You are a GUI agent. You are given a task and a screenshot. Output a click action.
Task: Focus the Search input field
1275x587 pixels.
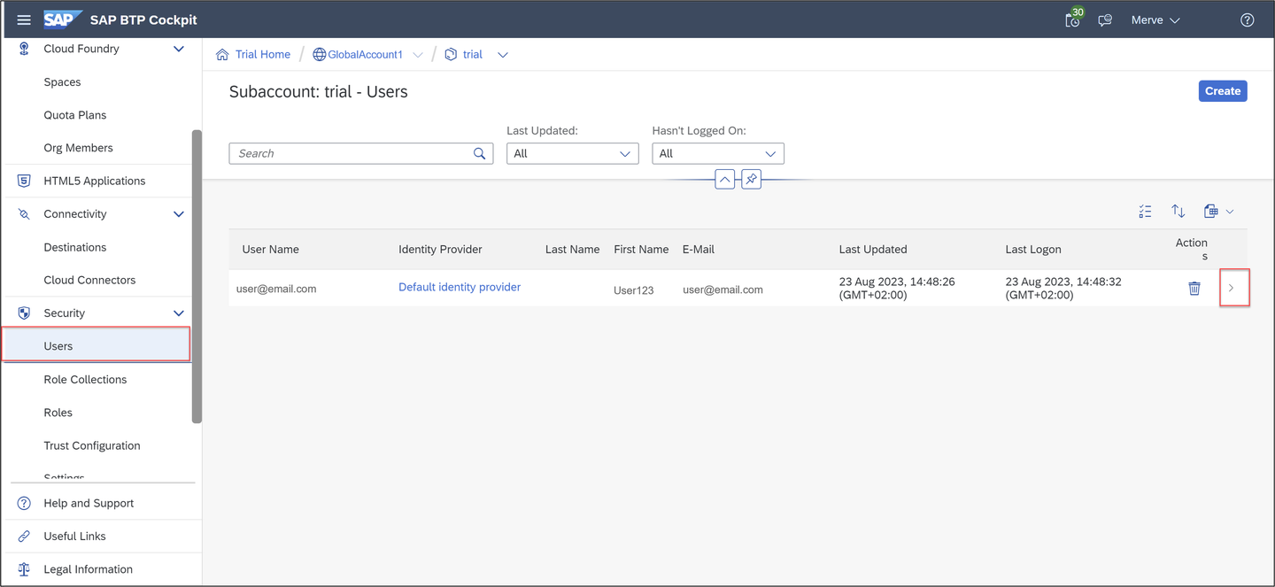tap(361, 153)
